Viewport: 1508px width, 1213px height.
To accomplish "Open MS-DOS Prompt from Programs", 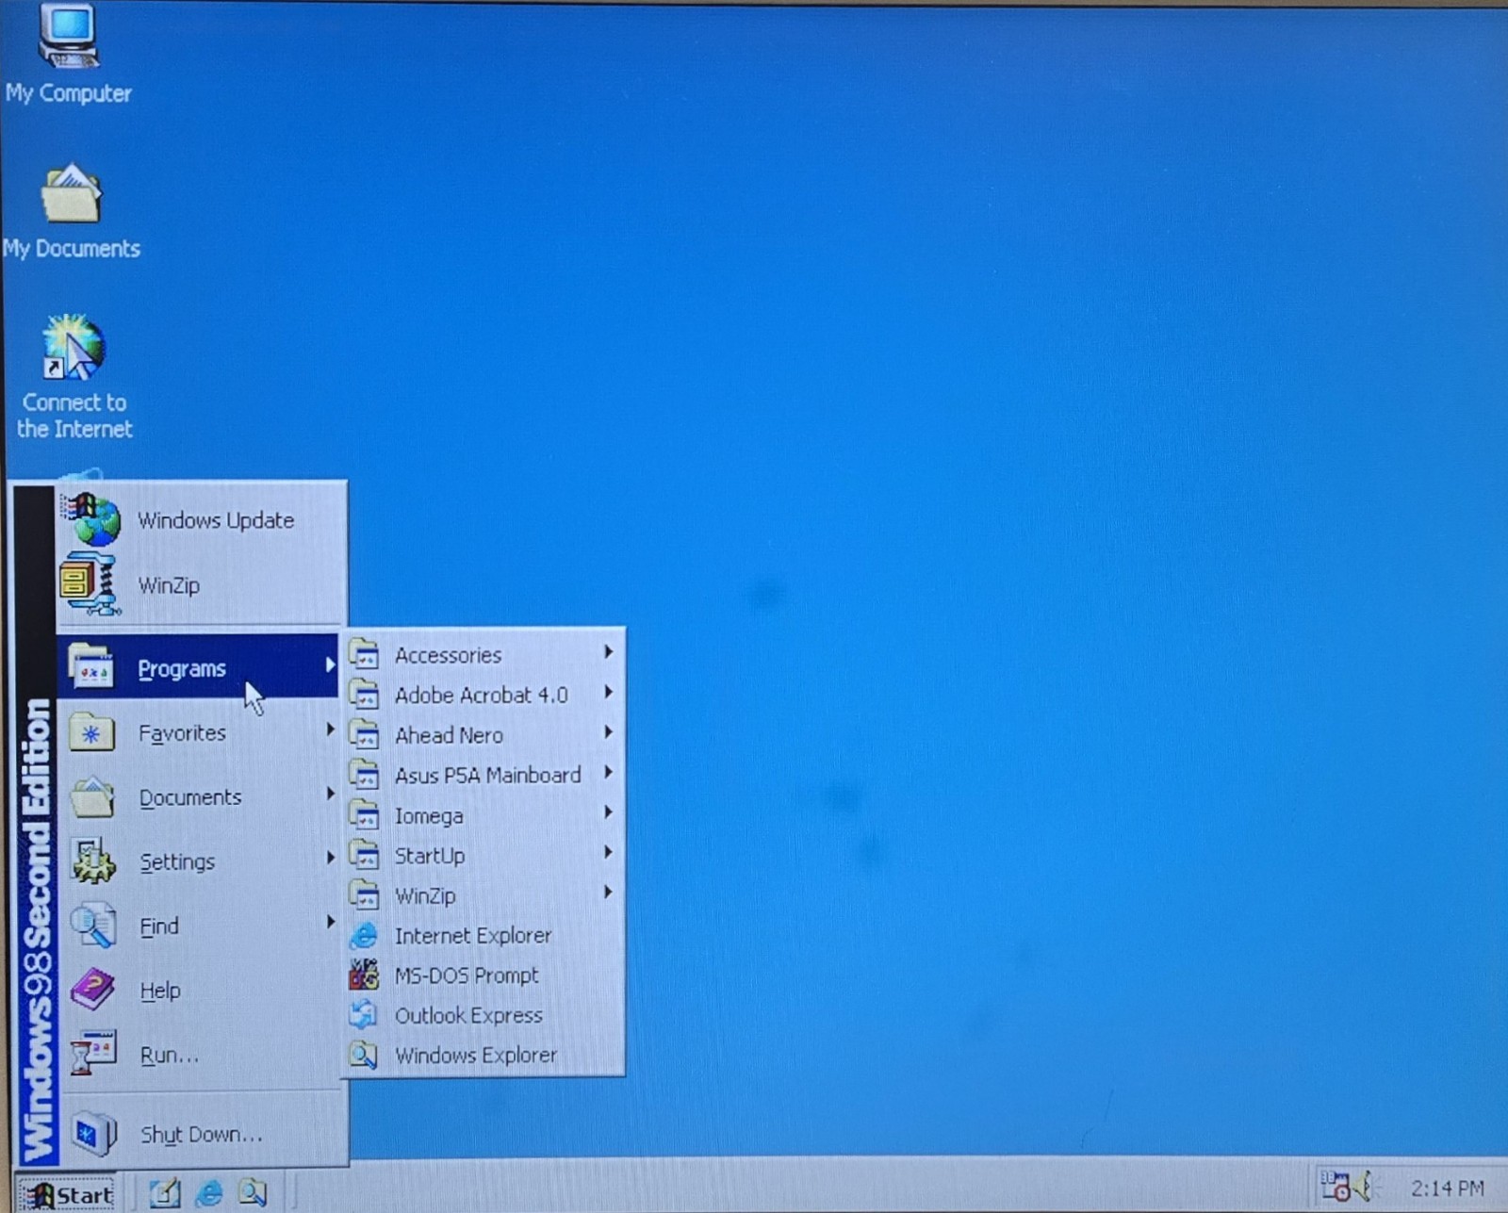I will (x=482, y=975).
